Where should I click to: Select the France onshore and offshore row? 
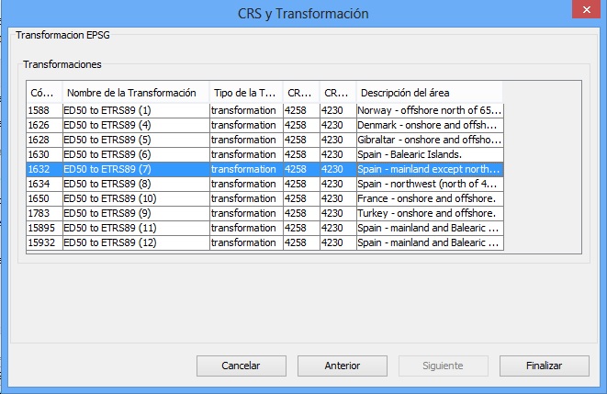coord(265,198)
